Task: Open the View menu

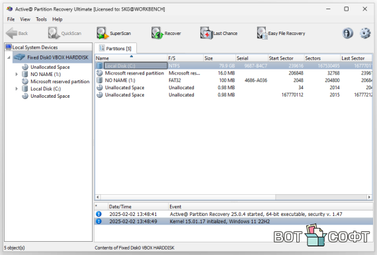Action: coord(25,19)
